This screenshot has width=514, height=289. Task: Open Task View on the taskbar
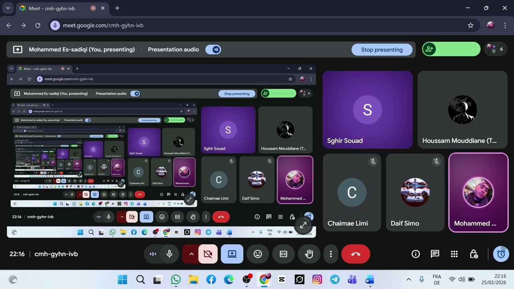157,279
